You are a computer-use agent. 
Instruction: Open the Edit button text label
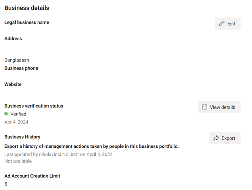[231, 24]
